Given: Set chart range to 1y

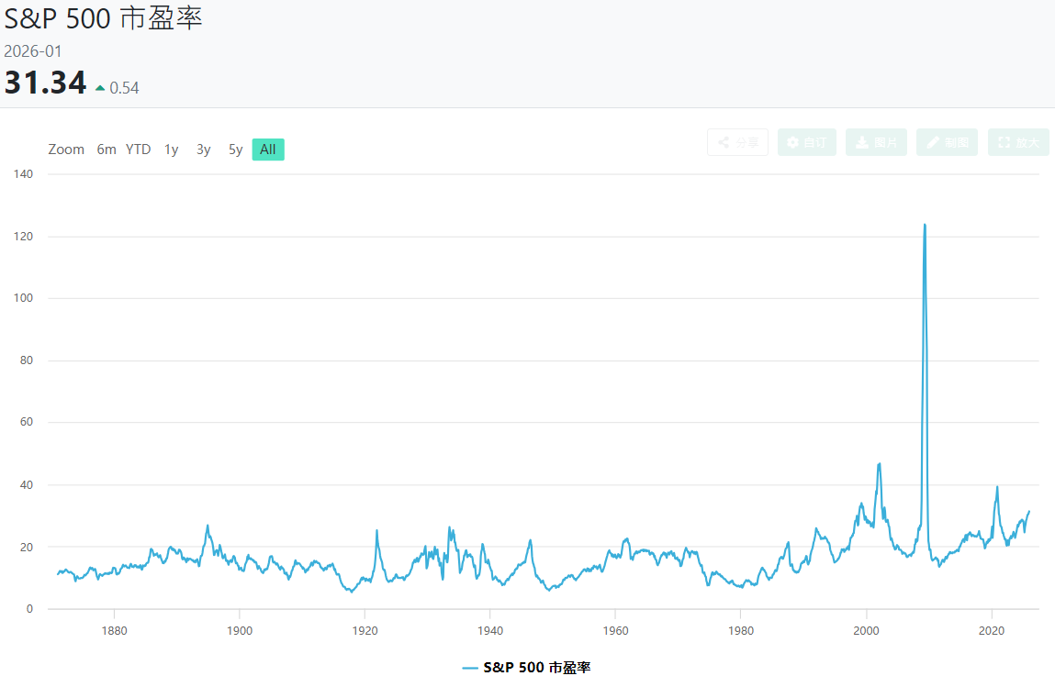Looking at the screenshot, I should click(x=172, y=150).
